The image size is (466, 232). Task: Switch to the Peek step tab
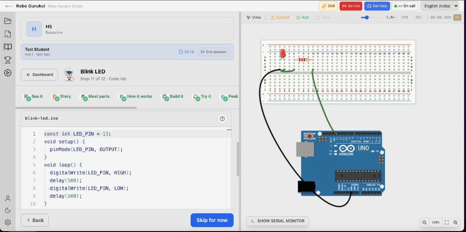[228, 96]
